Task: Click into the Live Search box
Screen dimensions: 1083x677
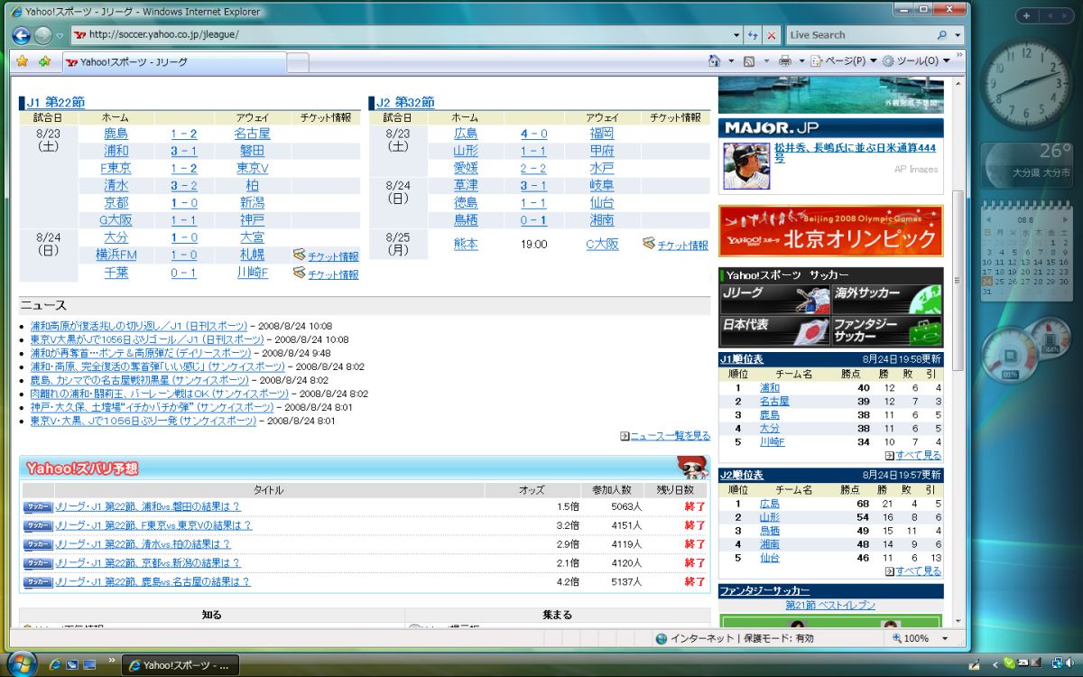Action: [859, 35]
